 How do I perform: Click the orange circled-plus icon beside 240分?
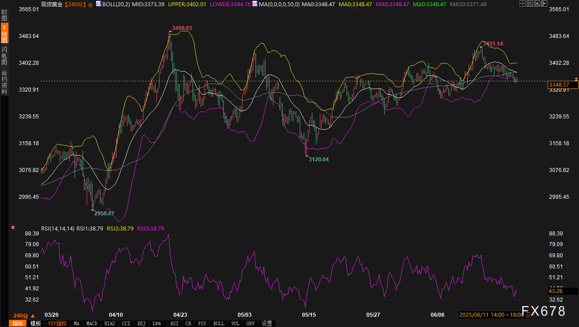click(91, 4)
